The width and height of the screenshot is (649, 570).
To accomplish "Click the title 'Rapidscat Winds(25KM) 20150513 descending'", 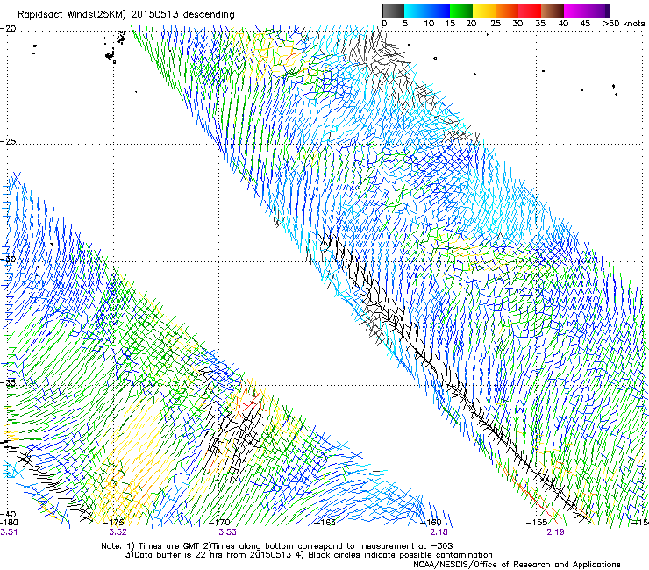I will coord(125,15).
